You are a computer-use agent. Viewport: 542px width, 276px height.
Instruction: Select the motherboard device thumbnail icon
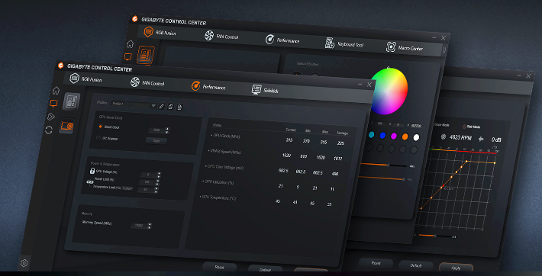(x=71, y=101)
